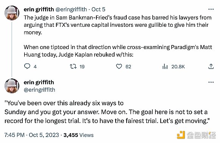Image resolution: width=220 pixels, height=143 pixels.
Task: Open the first tweet's three-dot more menu
Action: click(x=211, y=9)
